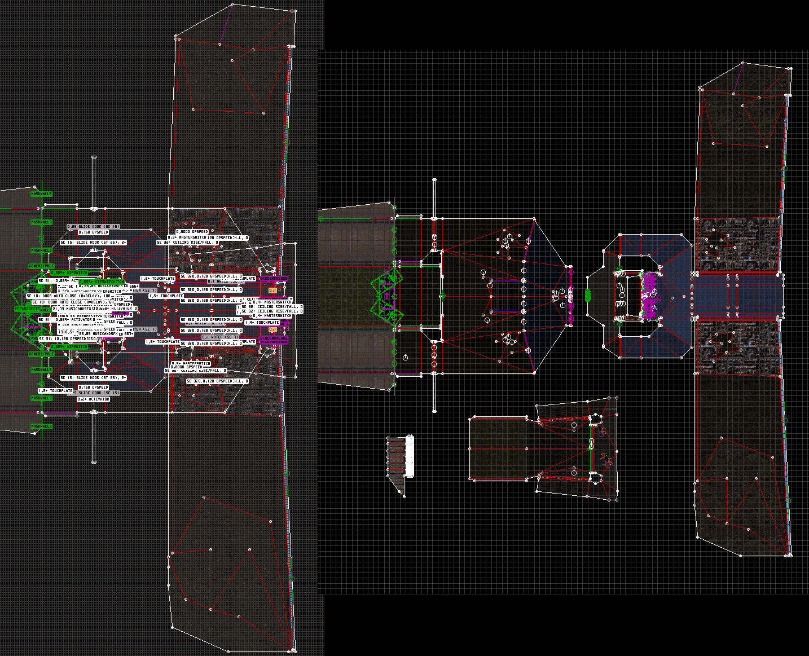Click the 21,73 MUSICANDSFX sprite label
Viewport: 809px width, 656px height.
71,309
